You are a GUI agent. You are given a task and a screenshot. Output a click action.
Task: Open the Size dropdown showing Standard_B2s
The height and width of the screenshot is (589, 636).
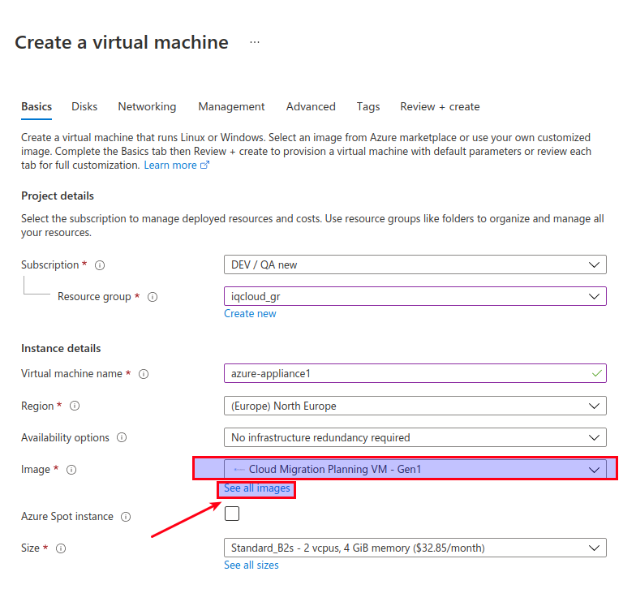point(415,548)
